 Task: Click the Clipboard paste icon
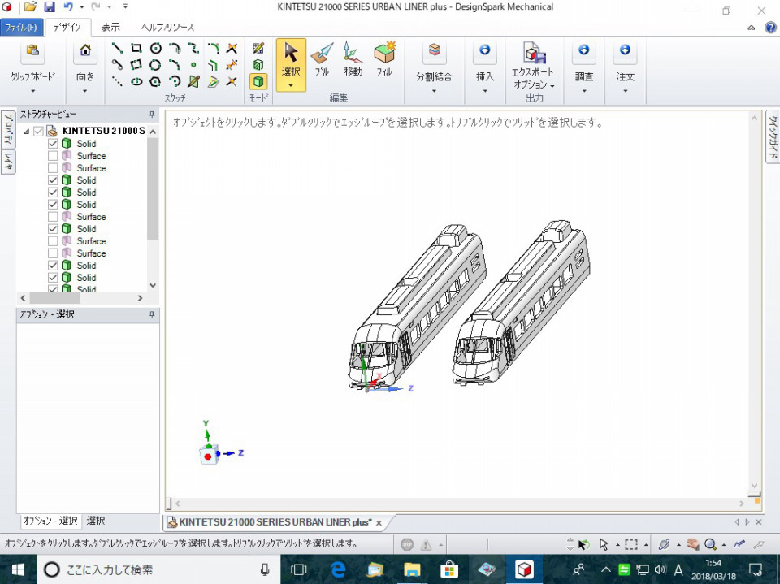tap(32, 50)
